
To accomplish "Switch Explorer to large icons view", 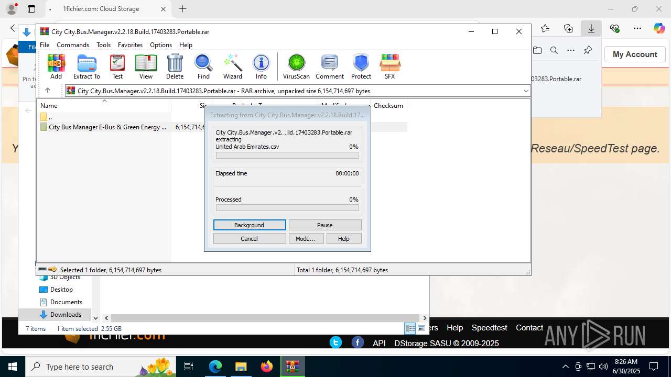I will click(x=421, y=328).
